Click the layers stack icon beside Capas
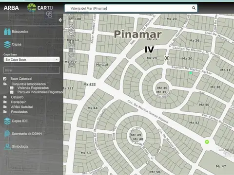Image resolution: width=234 pixels, height=175 pixels. [7, 44]
